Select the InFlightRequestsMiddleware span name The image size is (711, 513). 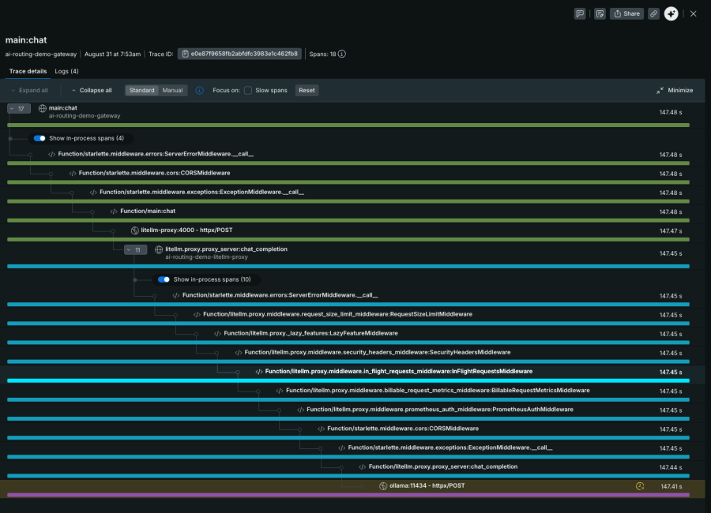pyautogui.click(x=399, y=372)
